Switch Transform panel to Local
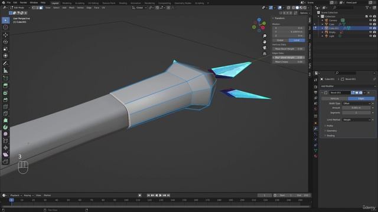This screenshot has width=378, height=212. click(296, 40)
